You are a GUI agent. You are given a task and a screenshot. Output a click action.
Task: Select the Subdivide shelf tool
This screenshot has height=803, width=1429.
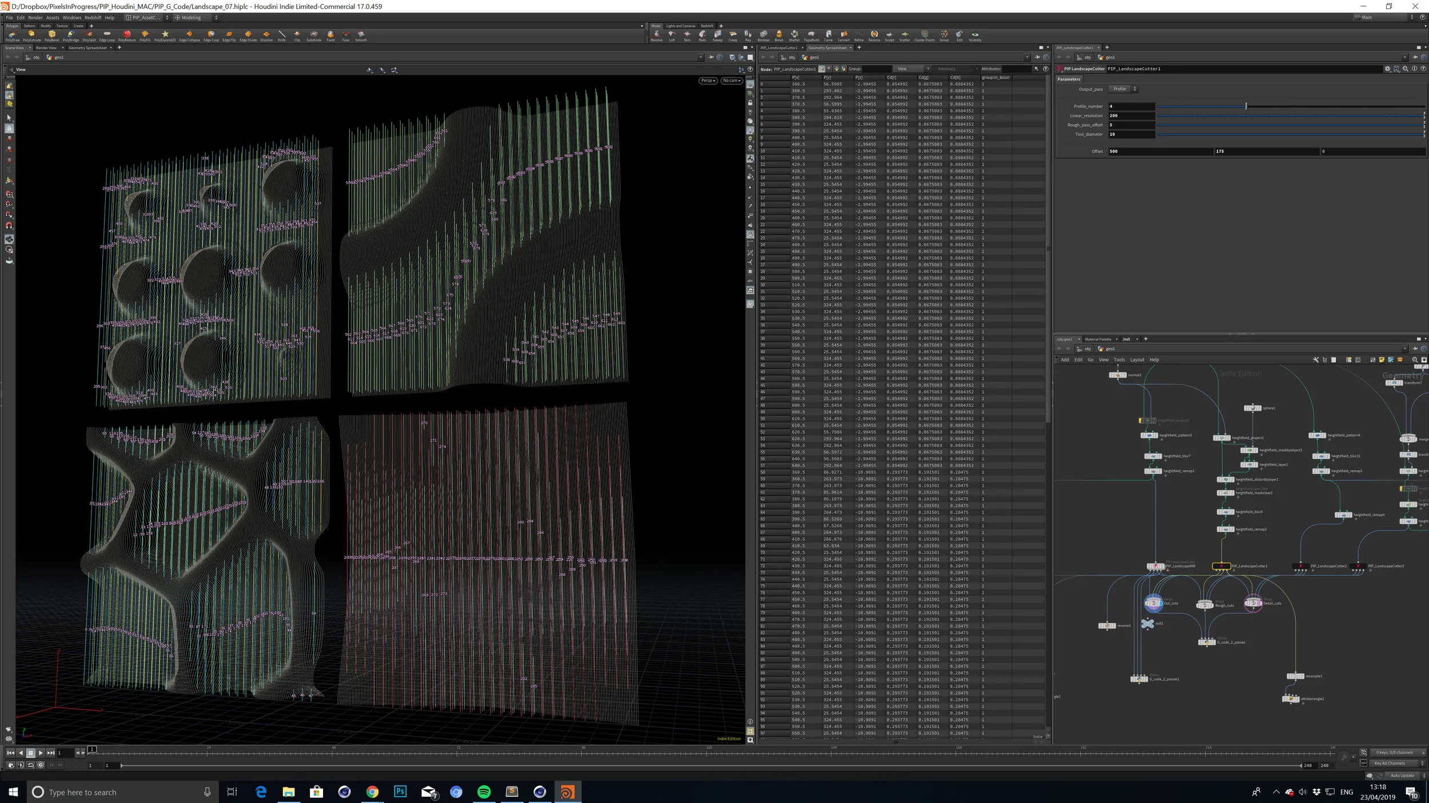pyautogui.click(x=314, y=36)
